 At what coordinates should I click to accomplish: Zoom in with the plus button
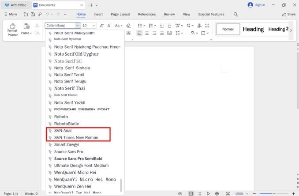point(294,194)
